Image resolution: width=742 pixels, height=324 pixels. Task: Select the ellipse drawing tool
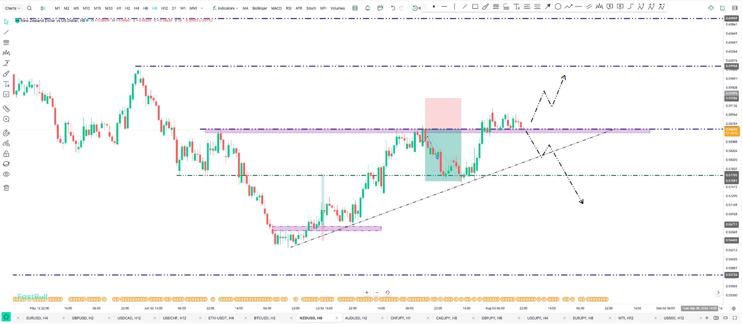558,7
